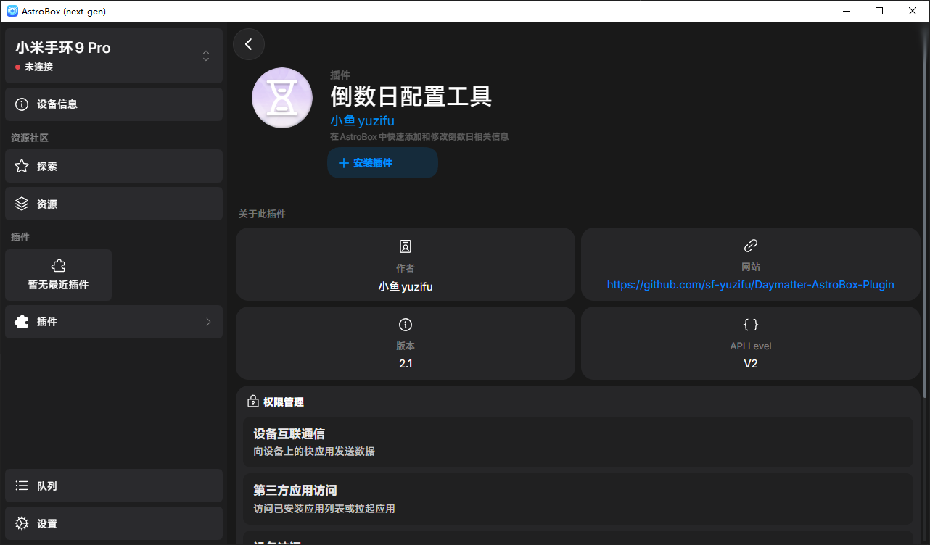The image size is (930, 545).
Task: Click the layers icon beside 资源
Action: point(22,204)
